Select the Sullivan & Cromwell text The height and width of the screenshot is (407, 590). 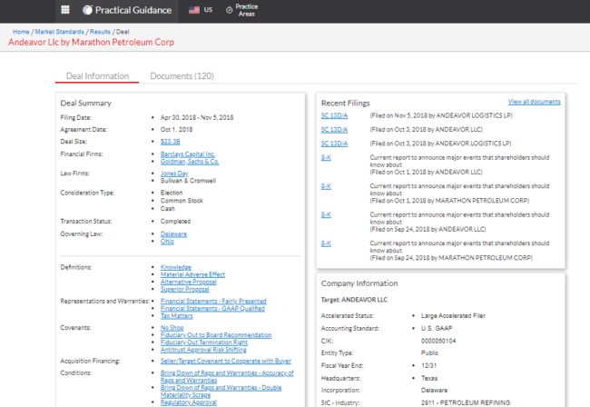click(188, 181)
